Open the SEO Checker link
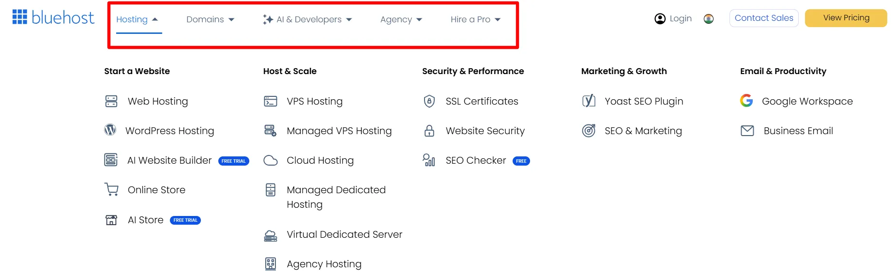This screenshot has height=276, width=896. tap(476, 160)
